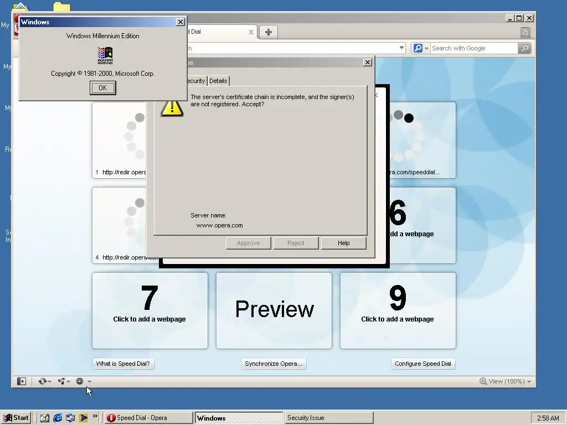Click Speed Dial slot 6

click(422, 226)
